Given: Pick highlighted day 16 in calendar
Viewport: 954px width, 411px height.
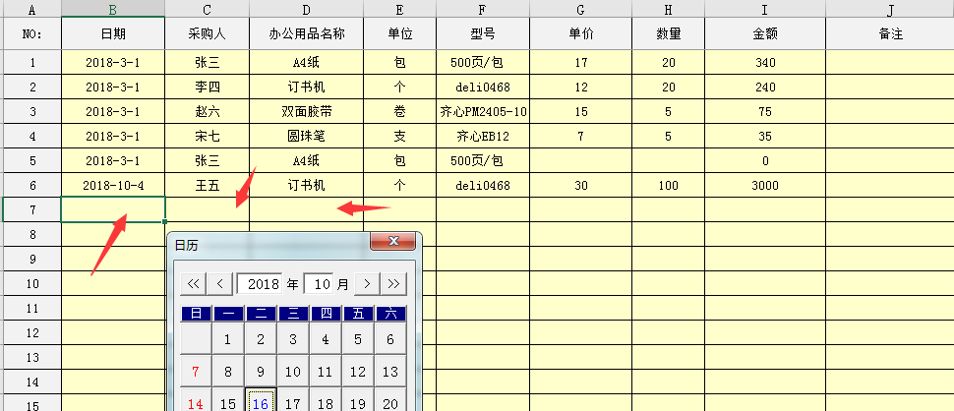Looking at the screenshot, I should point(261,399).
